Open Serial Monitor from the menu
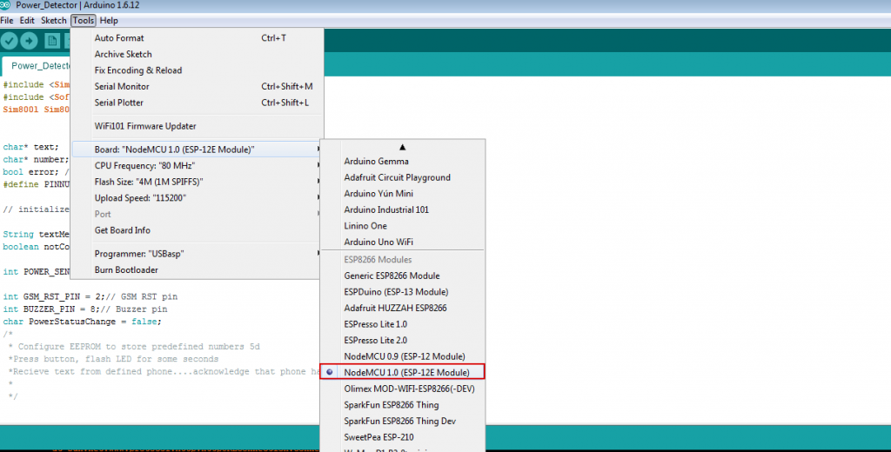891x452 pixels. coord(122,86)
